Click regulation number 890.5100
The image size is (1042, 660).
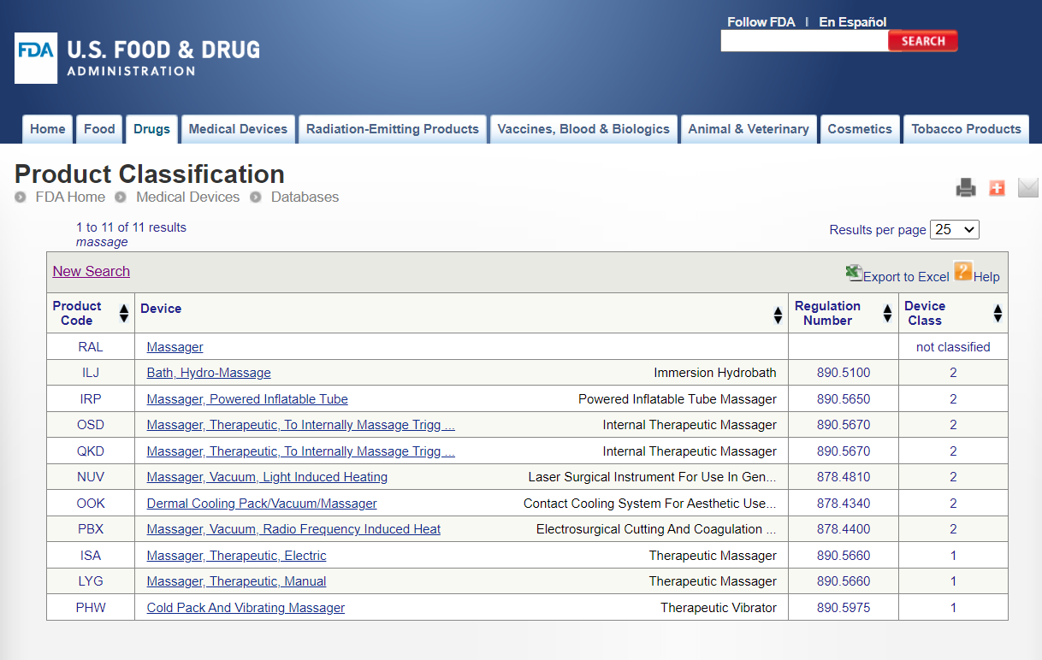click(844, 373)
